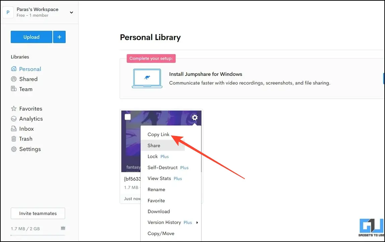Tick the file selection checkbox on thumbnail

click(x=128, y=117)
